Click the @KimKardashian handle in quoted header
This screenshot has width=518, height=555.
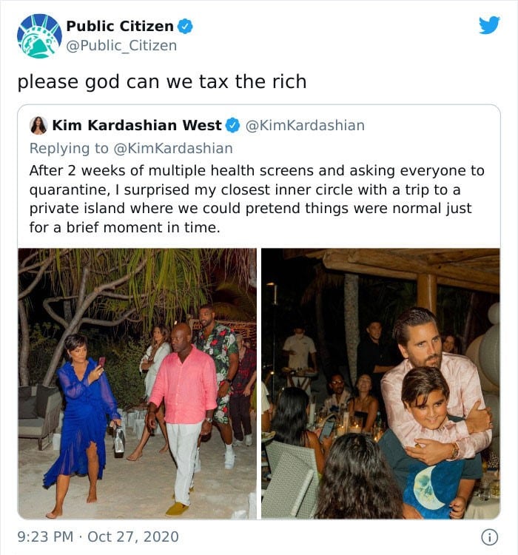click(x=305, y=125)
